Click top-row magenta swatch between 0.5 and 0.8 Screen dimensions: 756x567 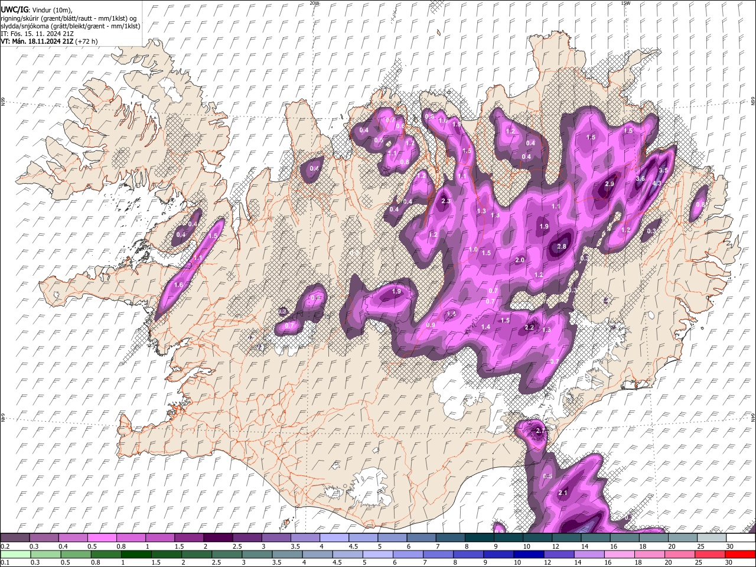[x=102, y=537]
